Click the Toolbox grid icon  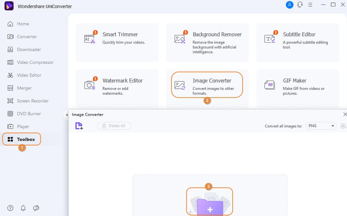pos(10,139)
